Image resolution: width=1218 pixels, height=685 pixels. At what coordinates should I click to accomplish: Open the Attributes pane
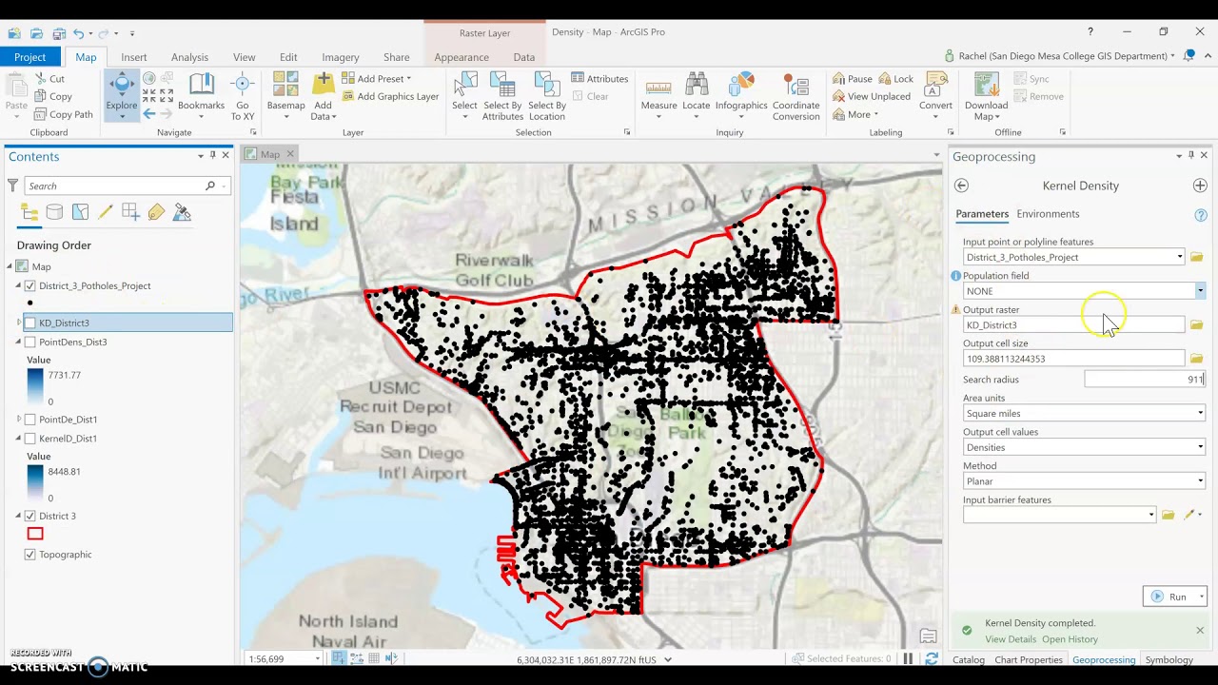(599, 79)
